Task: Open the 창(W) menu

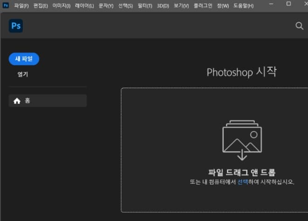Action: (223, 6)
